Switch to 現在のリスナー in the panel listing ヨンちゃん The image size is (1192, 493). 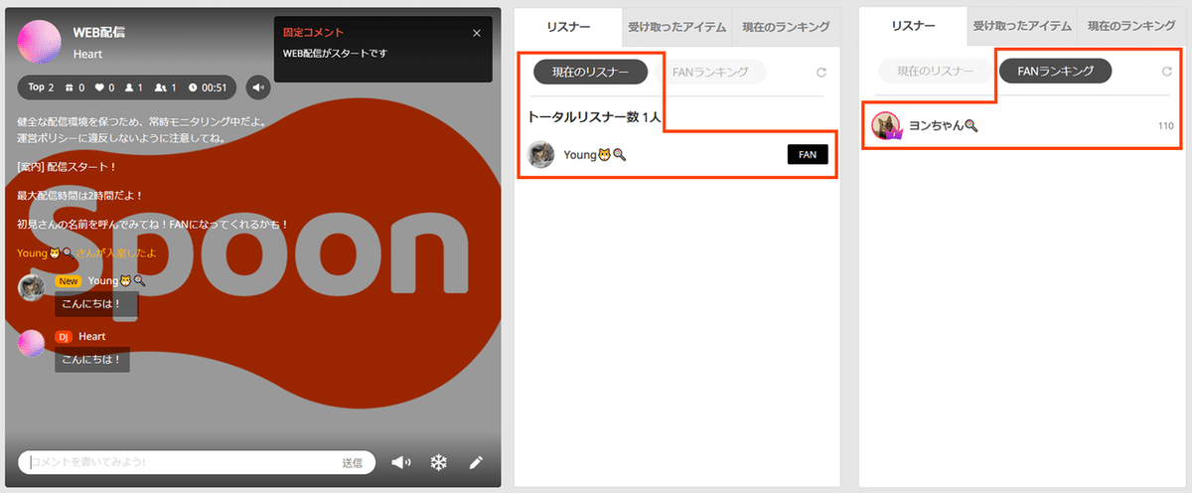tap(935, 72)
